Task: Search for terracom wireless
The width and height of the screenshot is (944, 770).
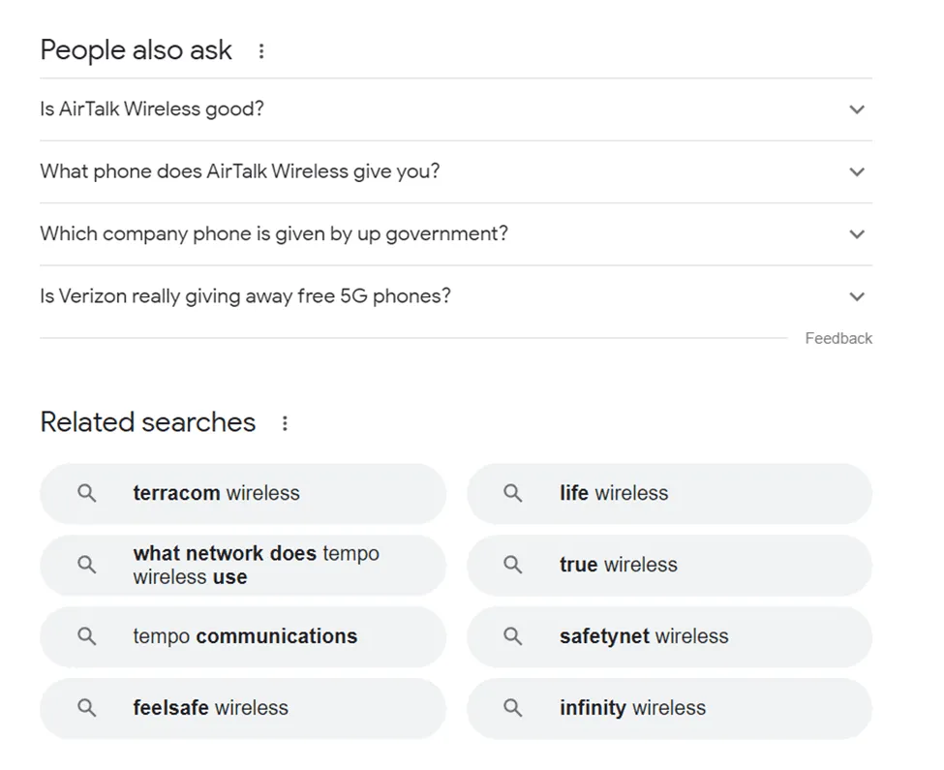Action: pos(217,494)
